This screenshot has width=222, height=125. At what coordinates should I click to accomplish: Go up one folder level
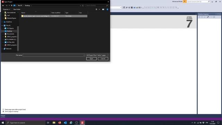click(11, 6)
